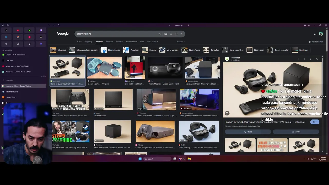Open the pinned LinkedIn tile in sidebar
This screenshot has width=329, height=185.
click(x=6, y=37)
